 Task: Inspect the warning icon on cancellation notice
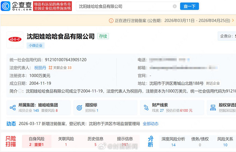(x=111, y=21)
